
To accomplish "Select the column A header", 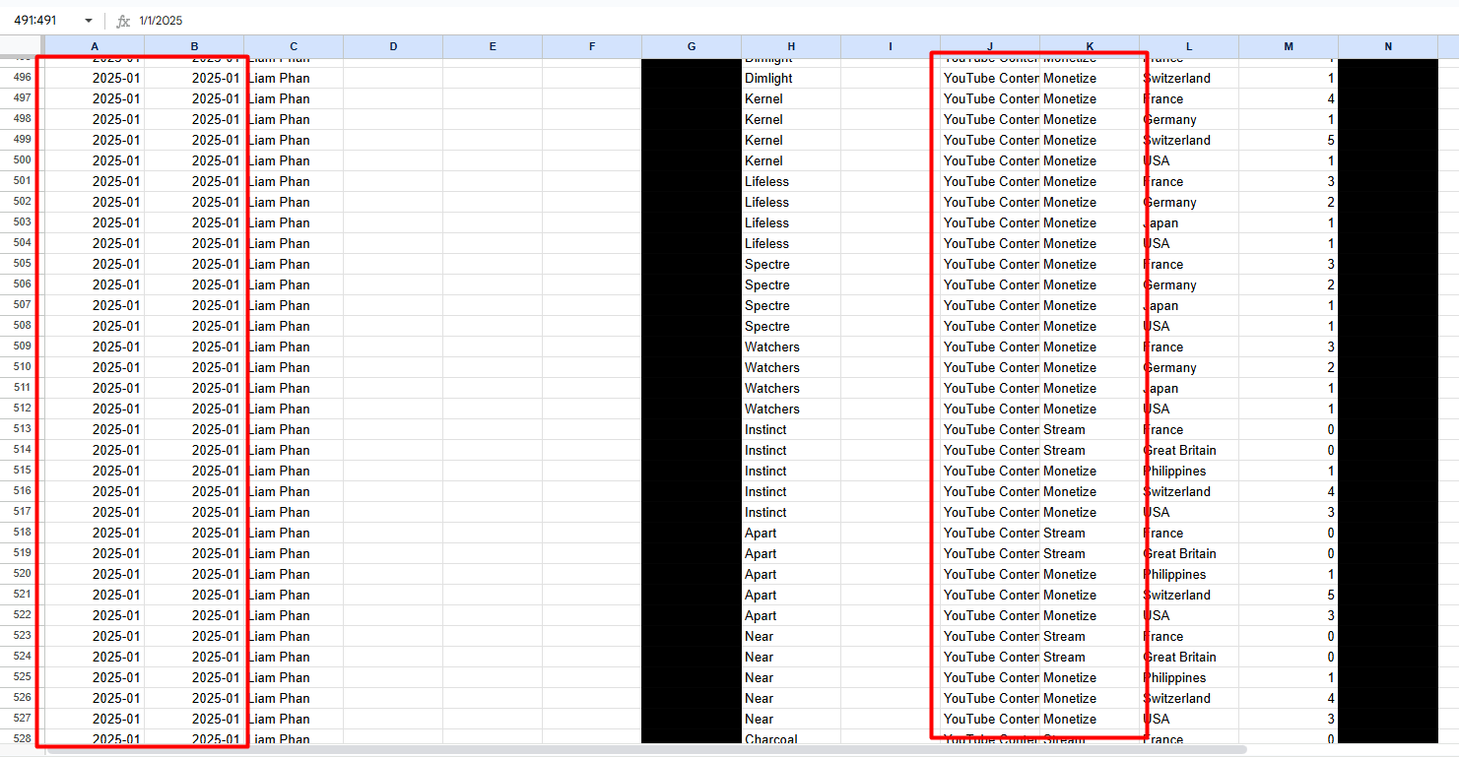I will tap(95, 46).
